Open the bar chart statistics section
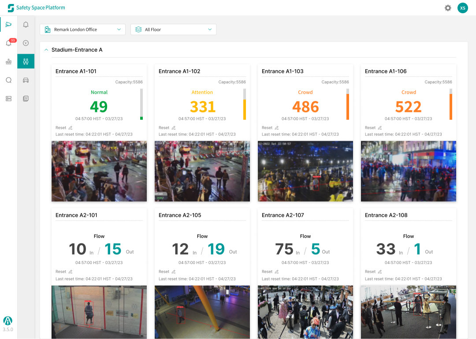Image resolution: width=476 pixels, height=339 pixels. click(8, 62)
